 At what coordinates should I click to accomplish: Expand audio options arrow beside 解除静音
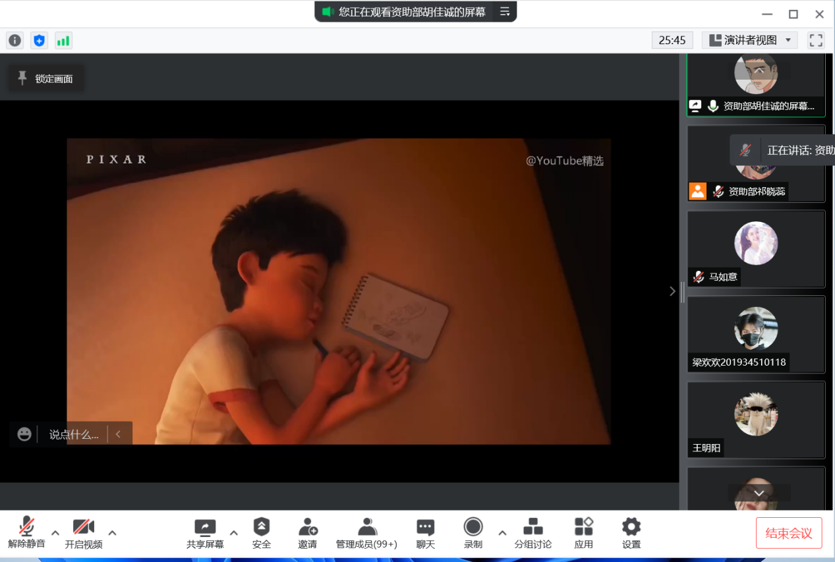(x=55, y=532)
